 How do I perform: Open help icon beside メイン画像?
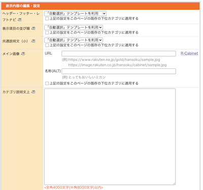[x=23, y=54]
